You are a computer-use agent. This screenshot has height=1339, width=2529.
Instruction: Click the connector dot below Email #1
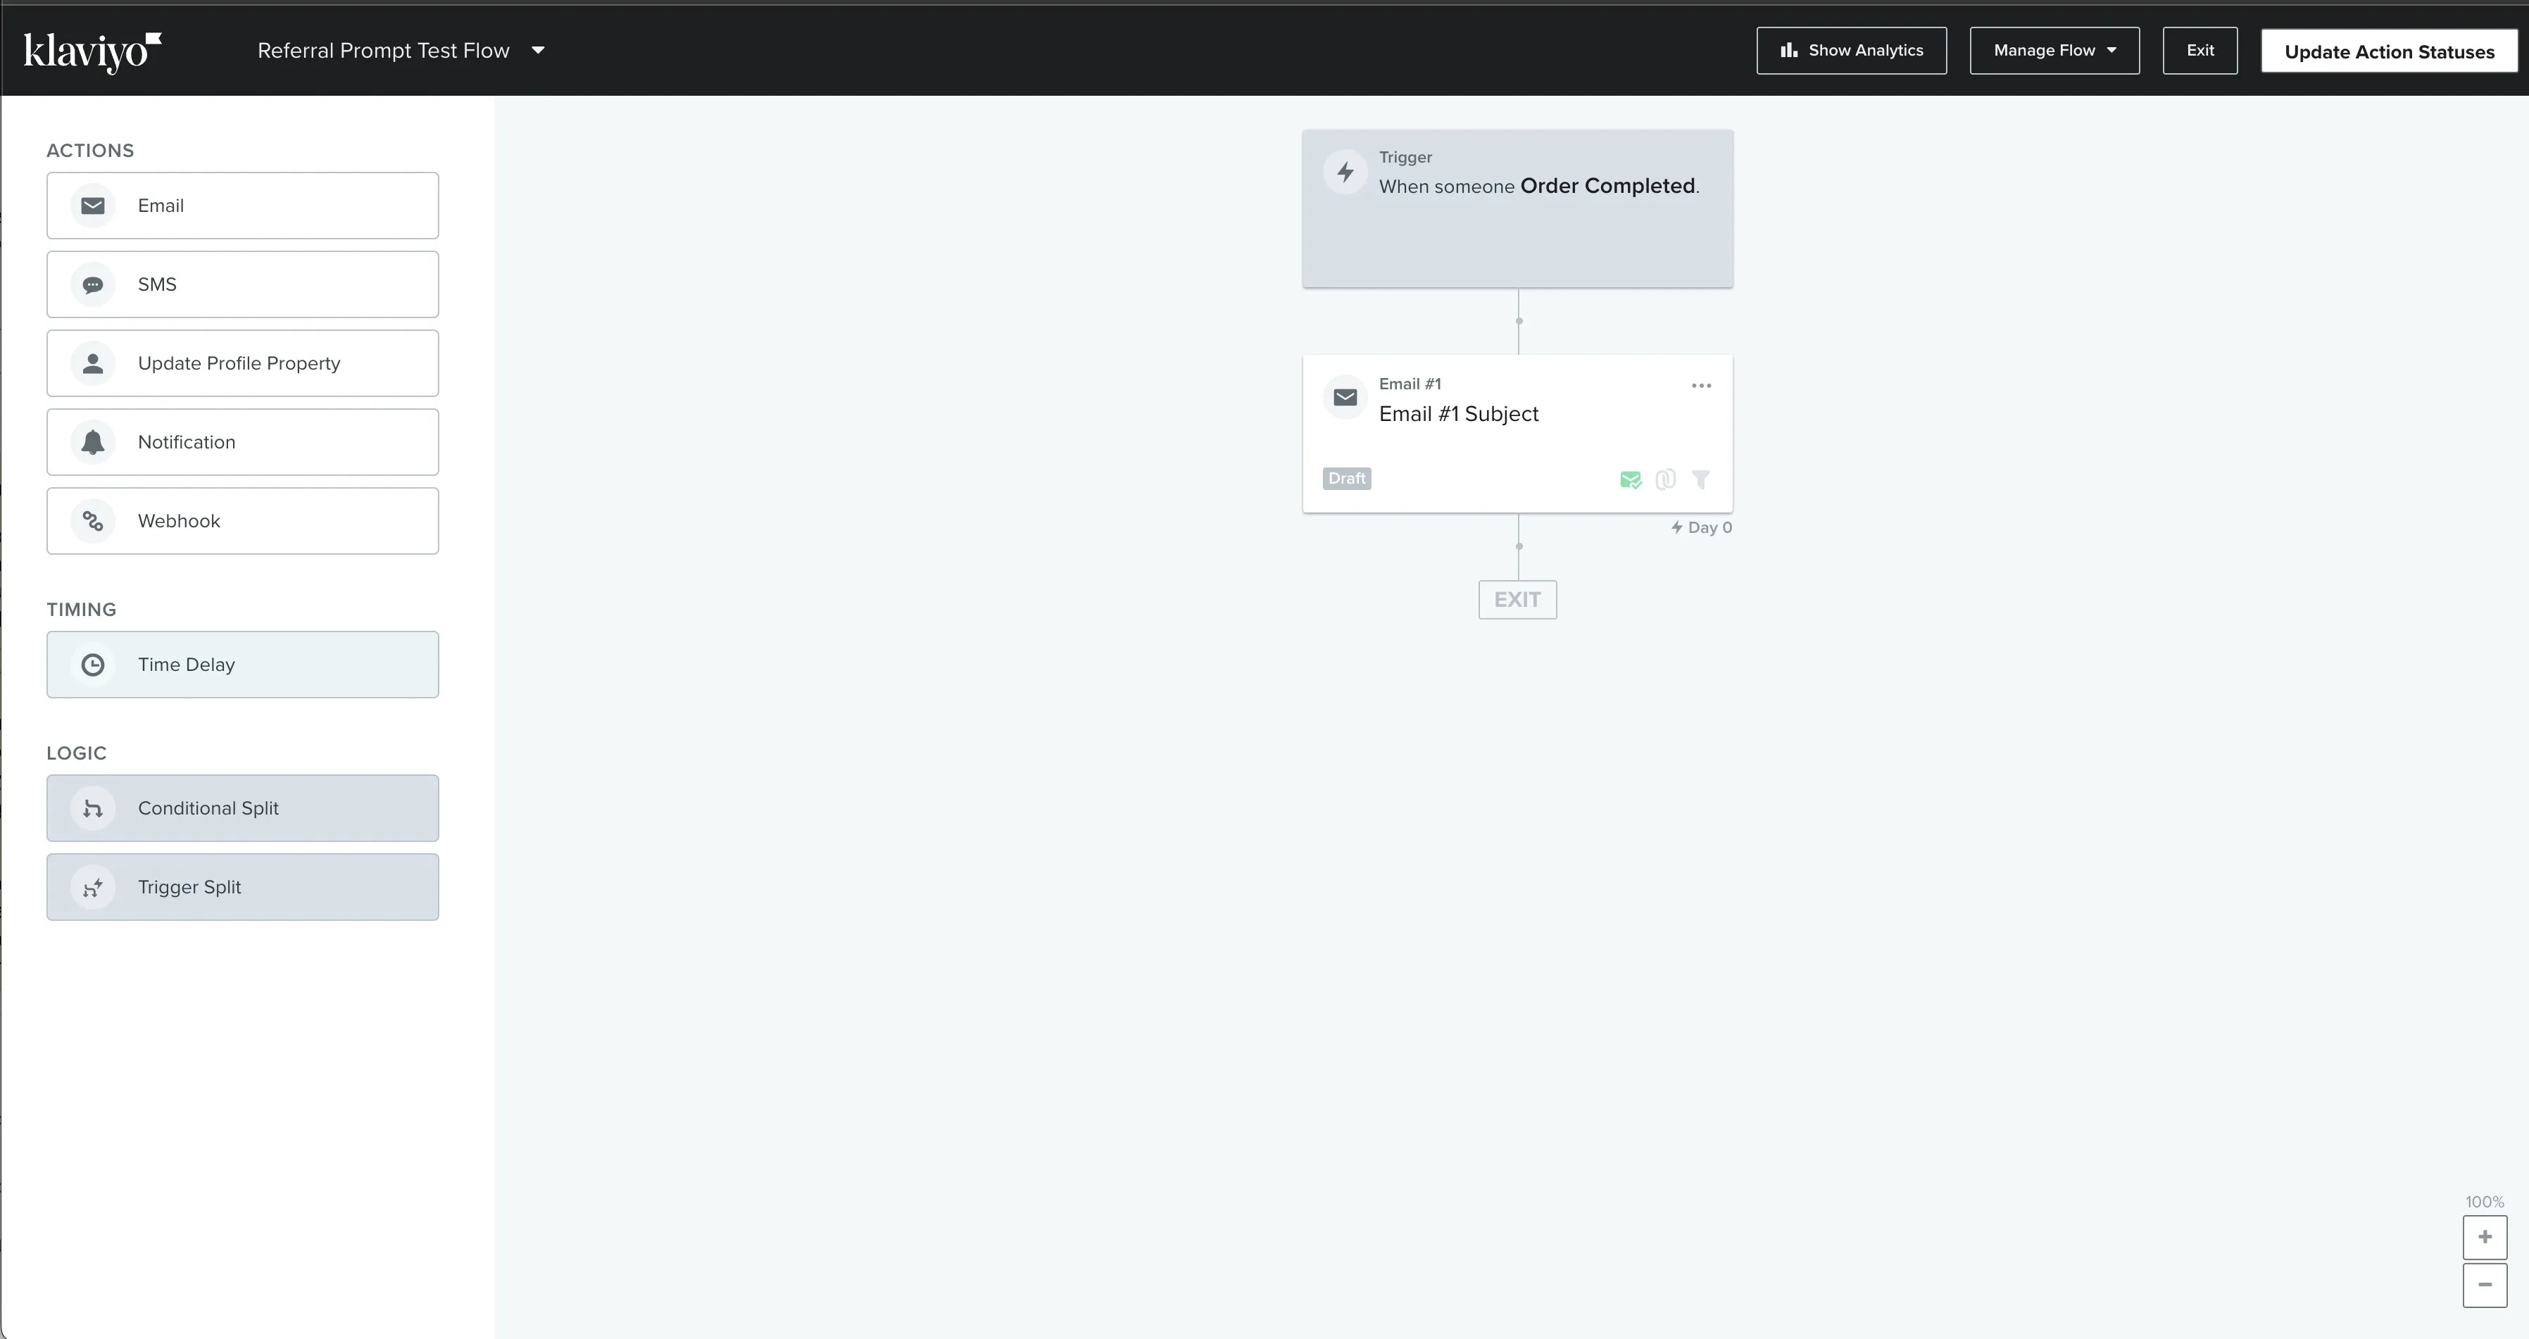1519,547
